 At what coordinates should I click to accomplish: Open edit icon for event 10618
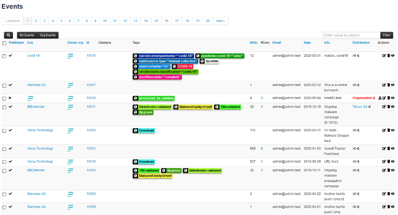(384, 162)
